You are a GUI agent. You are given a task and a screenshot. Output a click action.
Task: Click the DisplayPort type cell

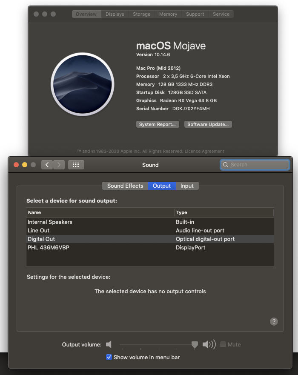190,248
